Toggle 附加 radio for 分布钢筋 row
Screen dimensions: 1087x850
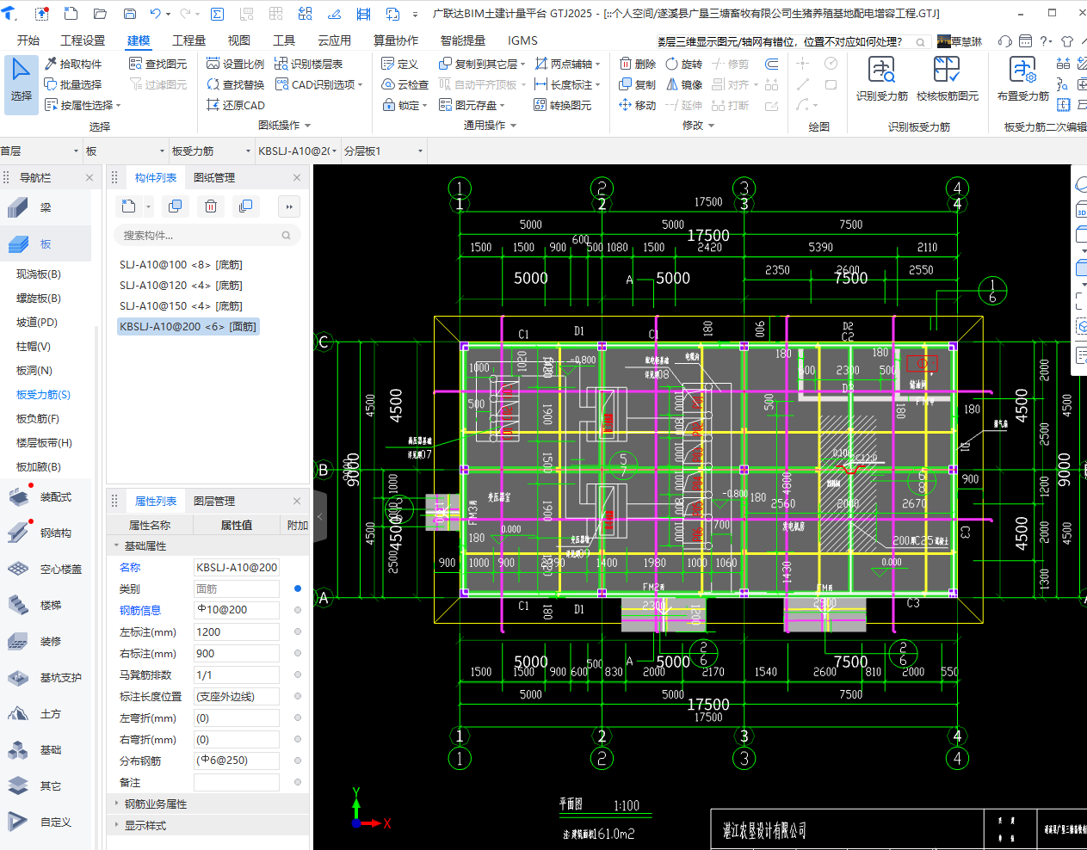(x=298, y=761)
